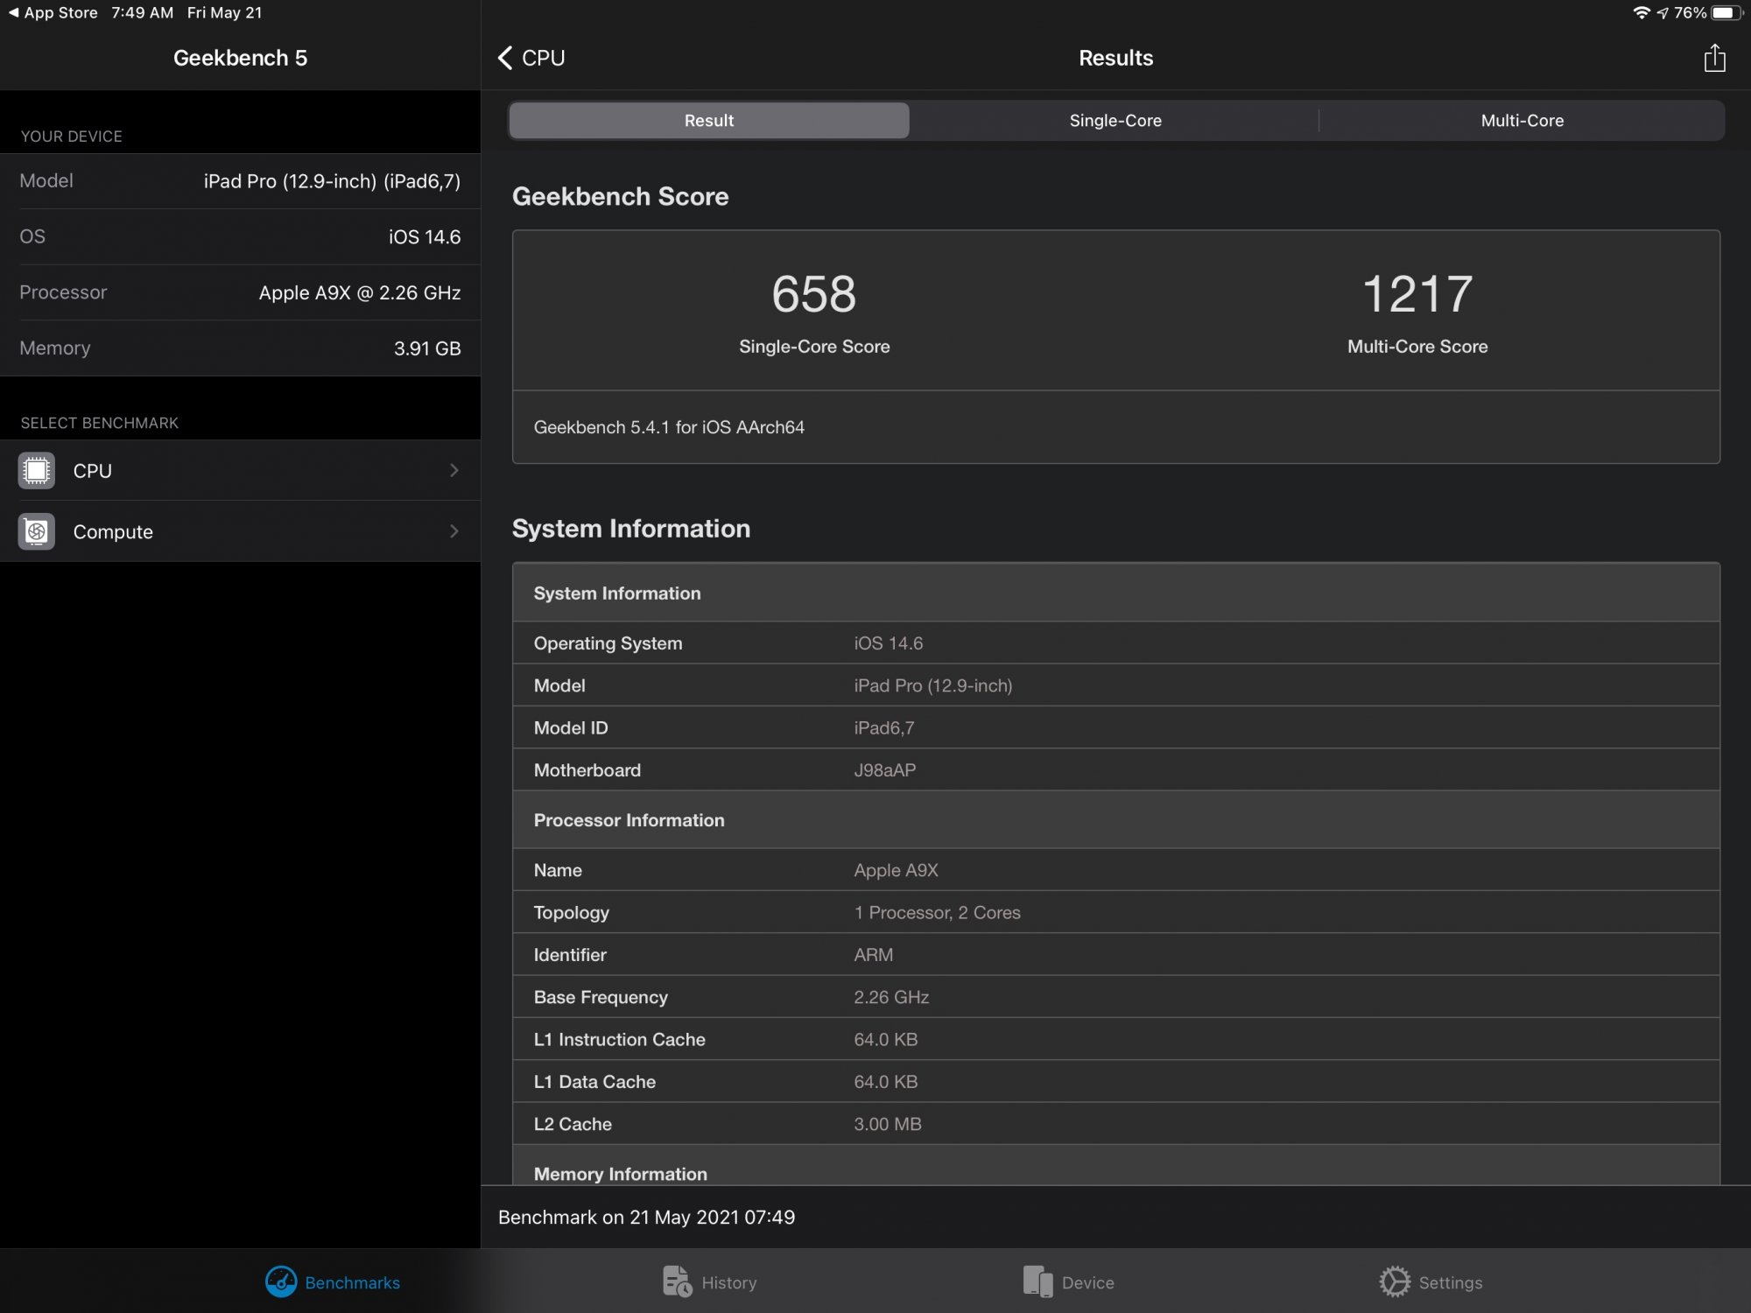Select the Result segment

708,121
